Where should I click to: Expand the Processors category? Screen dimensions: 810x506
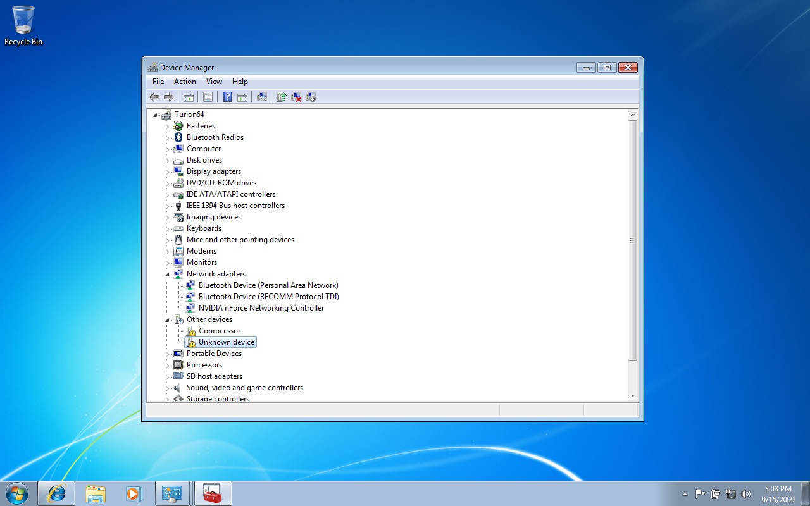click(x=168, y=366)
